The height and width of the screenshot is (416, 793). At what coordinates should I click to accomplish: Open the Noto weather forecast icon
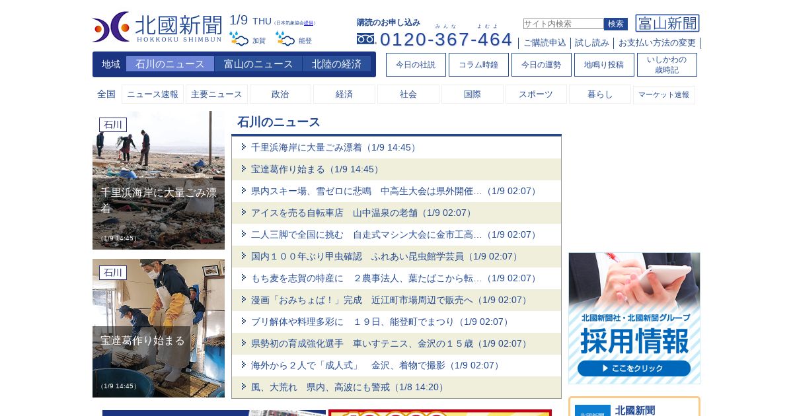[285, 39]
